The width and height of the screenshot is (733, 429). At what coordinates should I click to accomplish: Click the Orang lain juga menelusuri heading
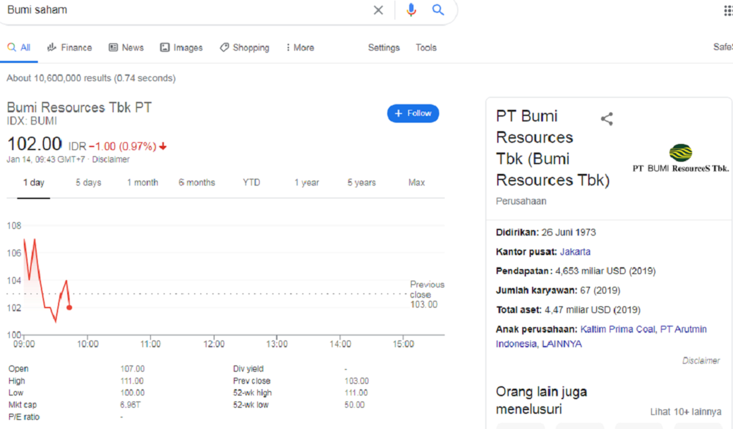click(541, 400)
